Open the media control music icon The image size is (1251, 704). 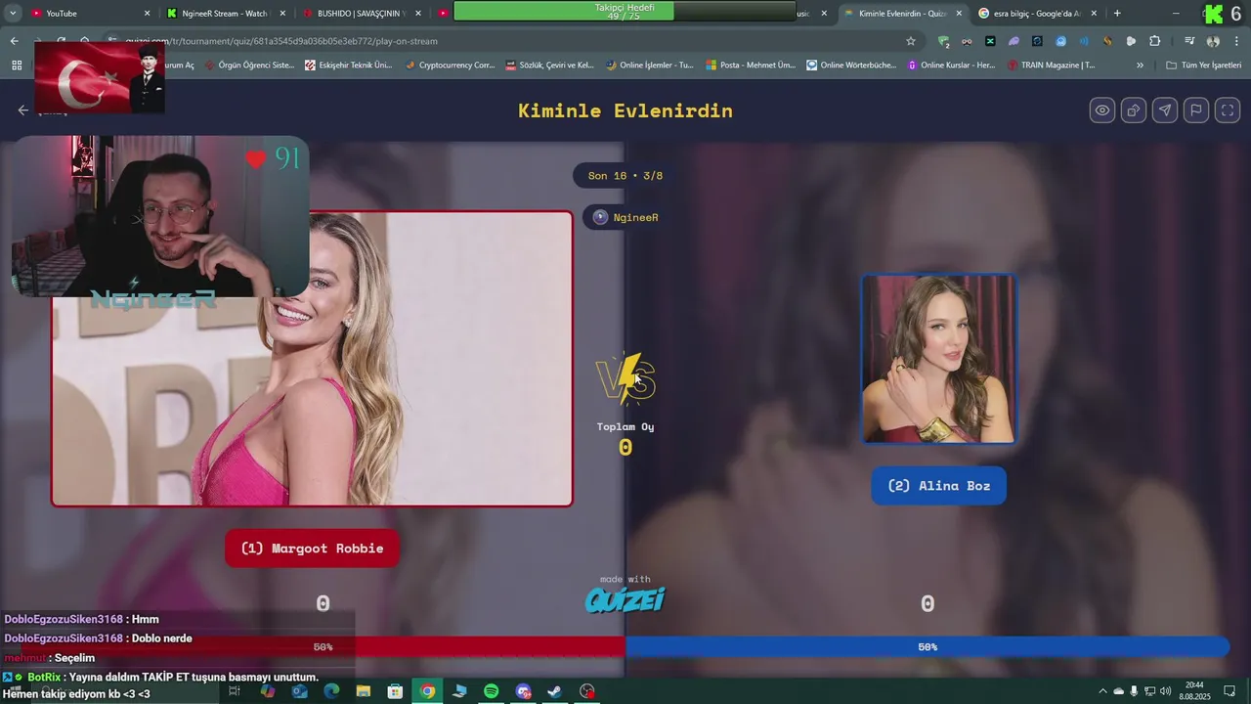[1189, 41]
